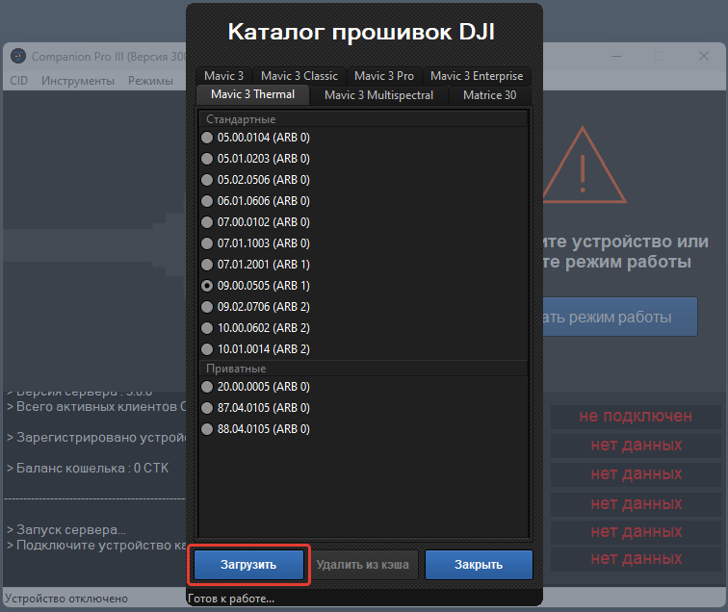Maximize the Companion Pro III window

pyautogui.click(x=660, y=57)
